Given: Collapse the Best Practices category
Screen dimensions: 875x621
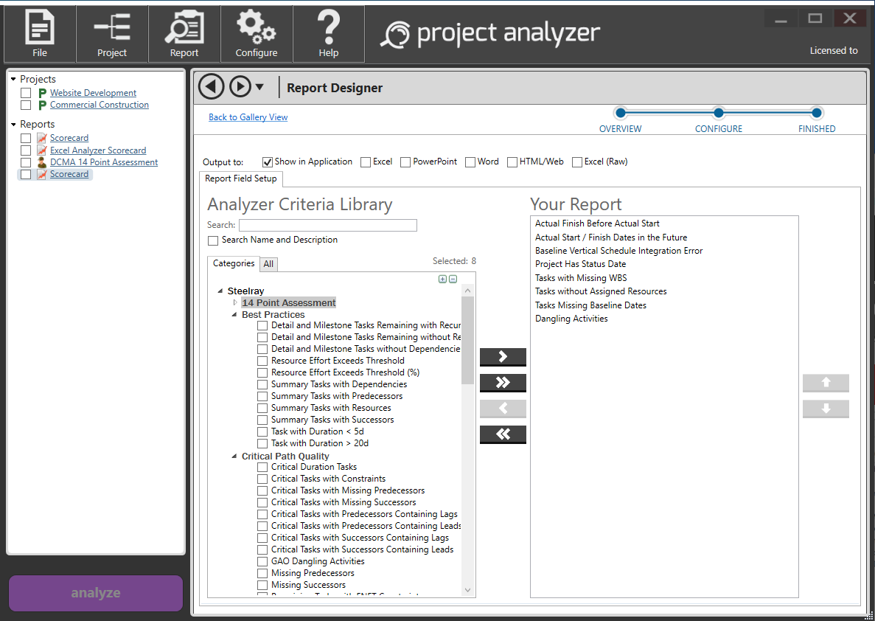Looking at the screenshot, I should [234, 315].
